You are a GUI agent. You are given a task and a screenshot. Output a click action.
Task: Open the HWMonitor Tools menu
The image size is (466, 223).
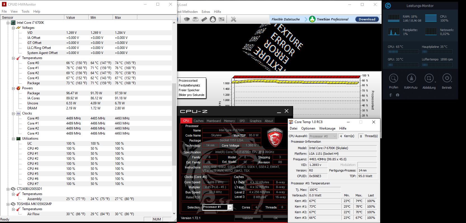pyautogui.click(x=25, y=11)
